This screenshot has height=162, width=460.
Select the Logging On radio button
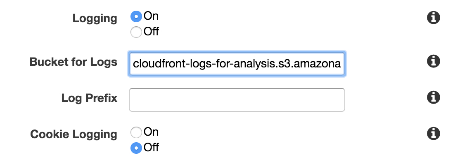(136, 16)
